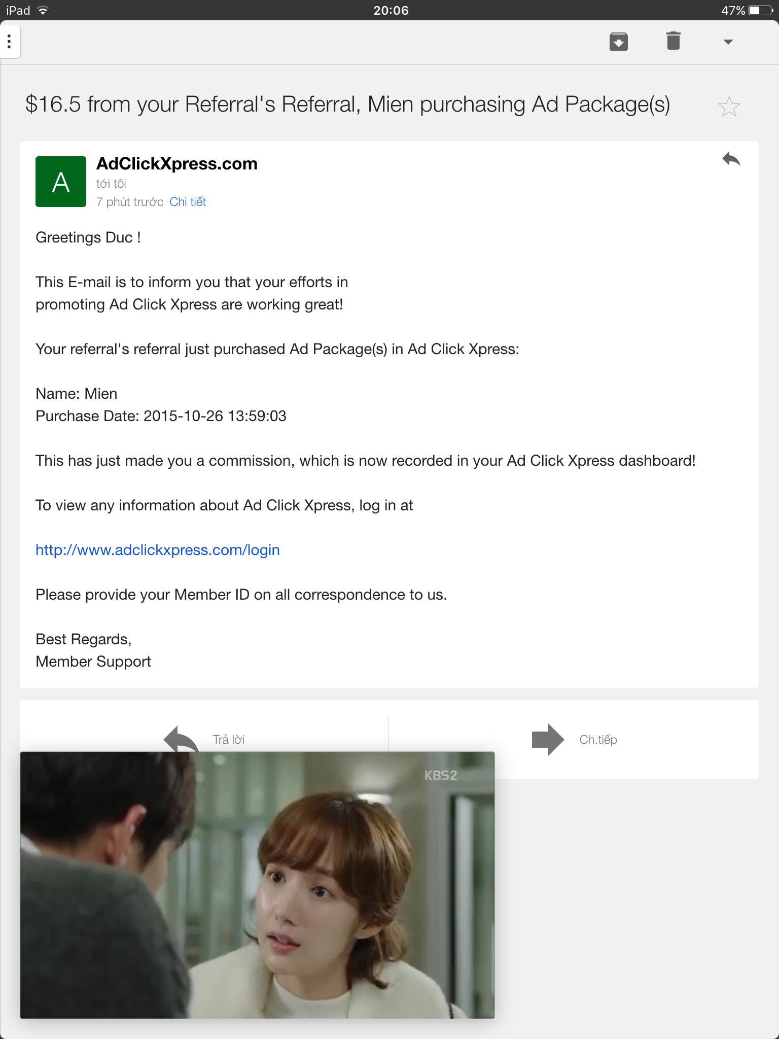779x1039 pixels.
Task: Tap the email subject title
Action: (348, 105)
